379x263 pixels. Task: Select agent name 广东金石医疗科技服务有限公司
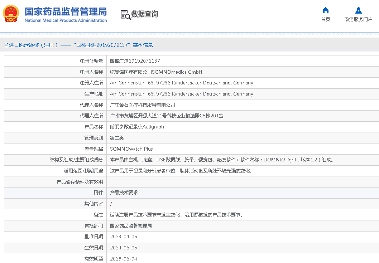point(143,105)
